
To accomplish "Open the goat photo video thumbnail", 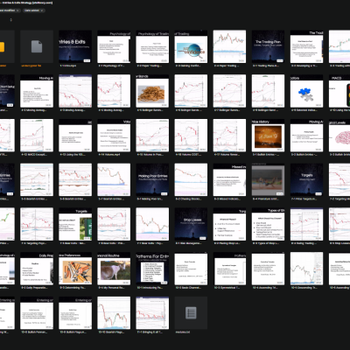I will [114, 269].
